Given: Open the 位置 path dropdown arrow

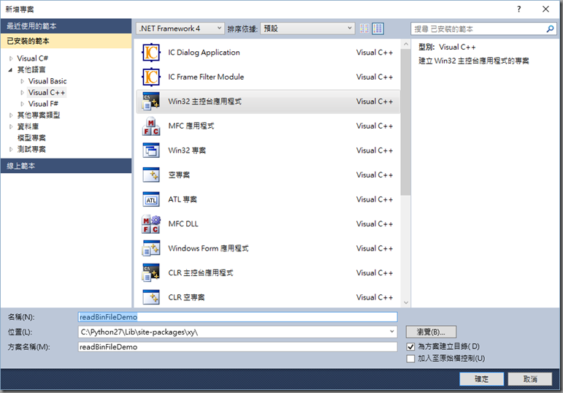Looking at the screenshot, I should (x=391, y=332).
